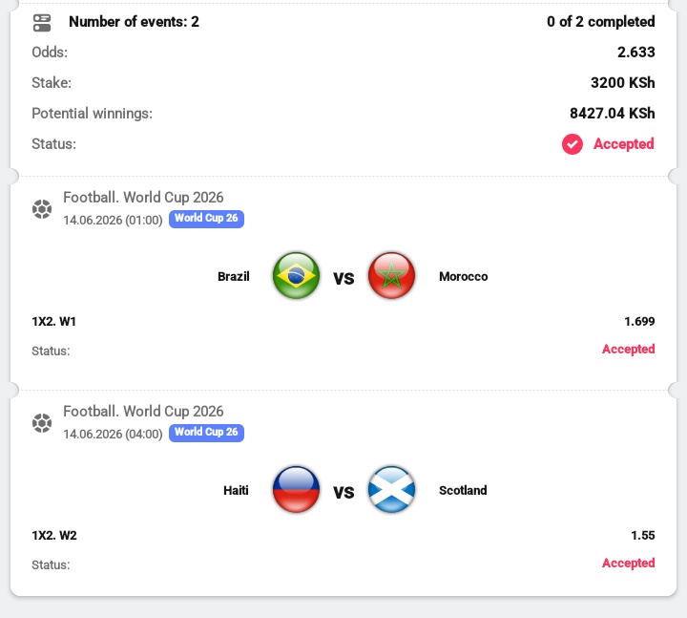Click the Haiti flag icon
Viewport: 687px width, 618px height.
[296, 489]
